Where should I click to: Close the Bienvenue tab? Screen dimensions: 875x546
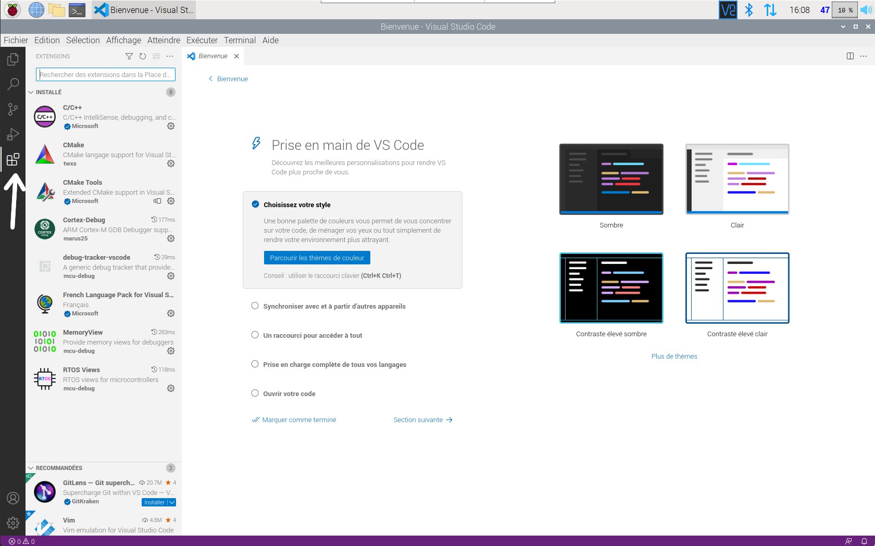coord(236,56)
